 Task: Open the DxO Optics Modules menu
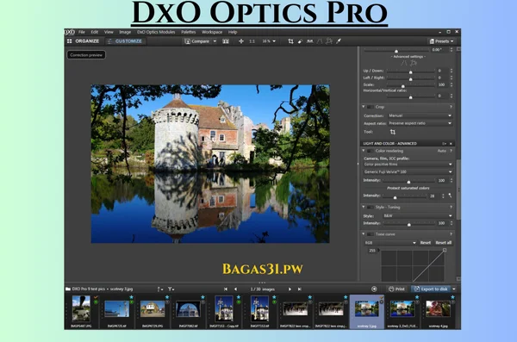tap(156, 32)
